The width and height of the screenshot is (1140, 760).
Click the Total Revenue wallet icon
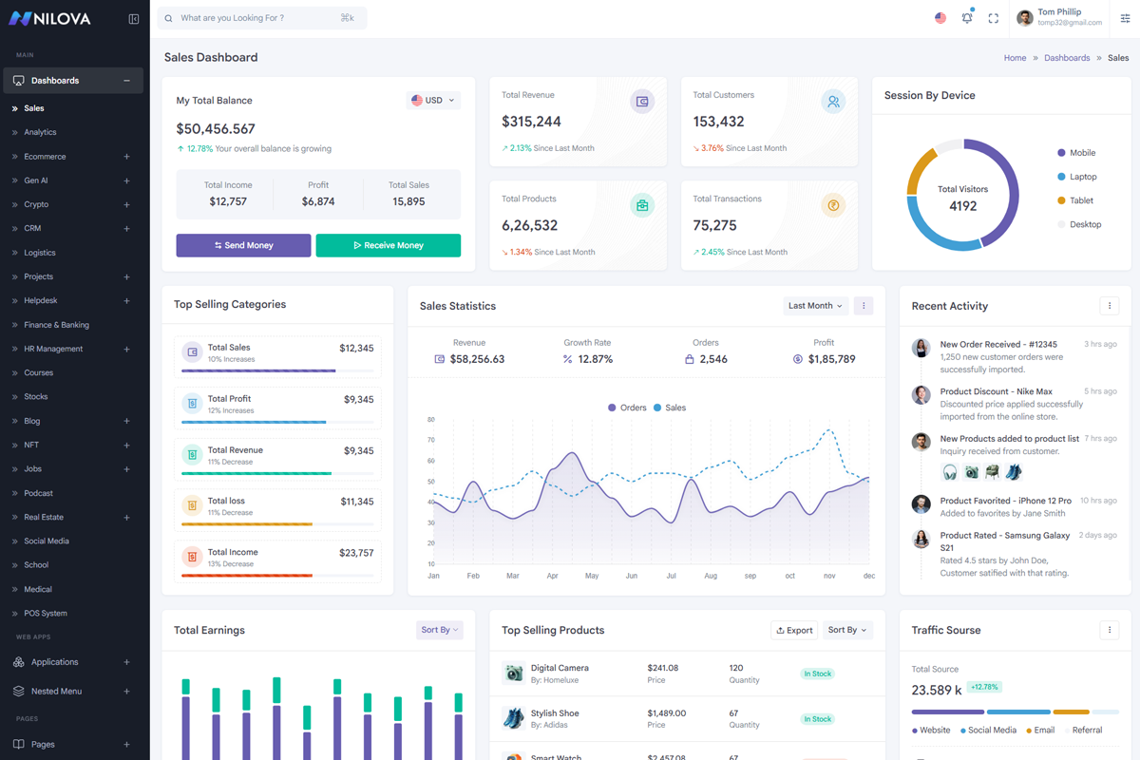pos(642,102)
